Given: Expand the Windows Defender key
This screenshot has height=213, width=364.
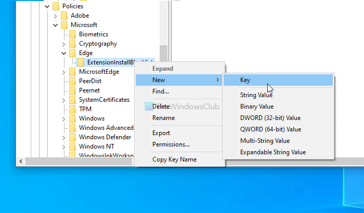Looking at the screenshot, I should coord(64,138).
